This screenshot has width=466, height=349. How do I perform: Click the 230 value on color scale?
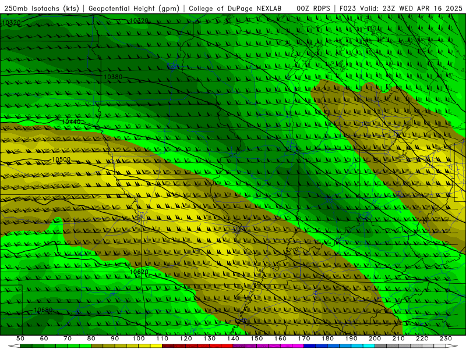[446, 339]
